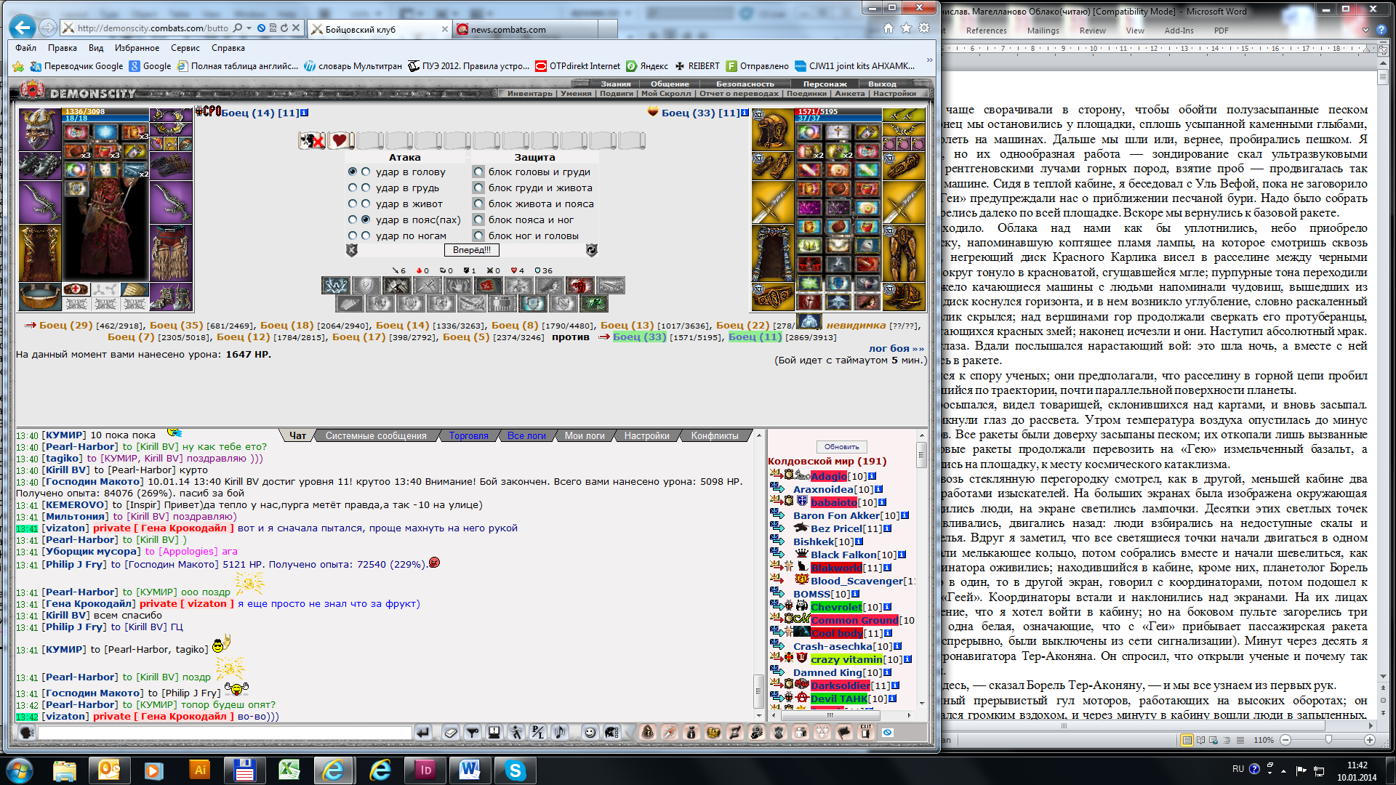Use the lightning hands combat skill icon
Image resolution: width=1396 pixels, height=785 pixels.
336,286
